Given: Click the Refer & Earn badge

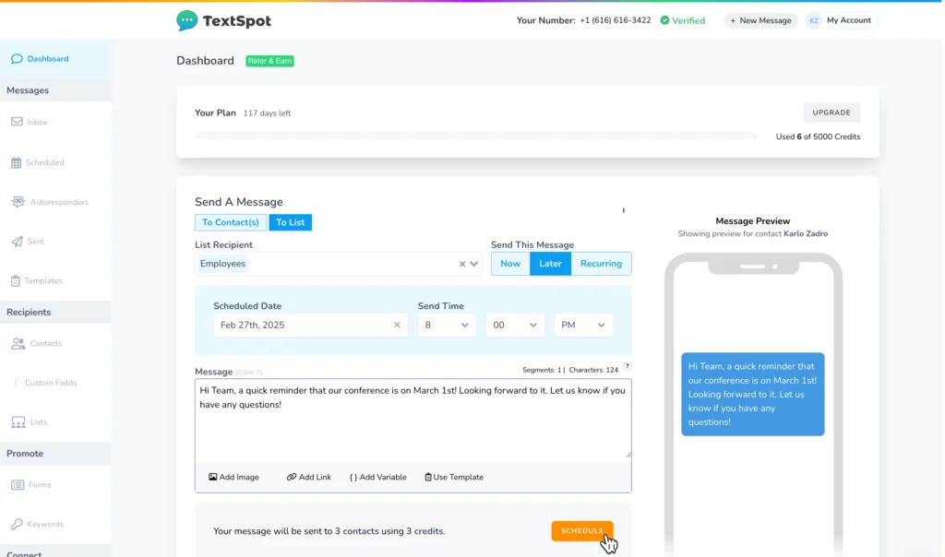Looking at the screenshot, I should point(269,61).
